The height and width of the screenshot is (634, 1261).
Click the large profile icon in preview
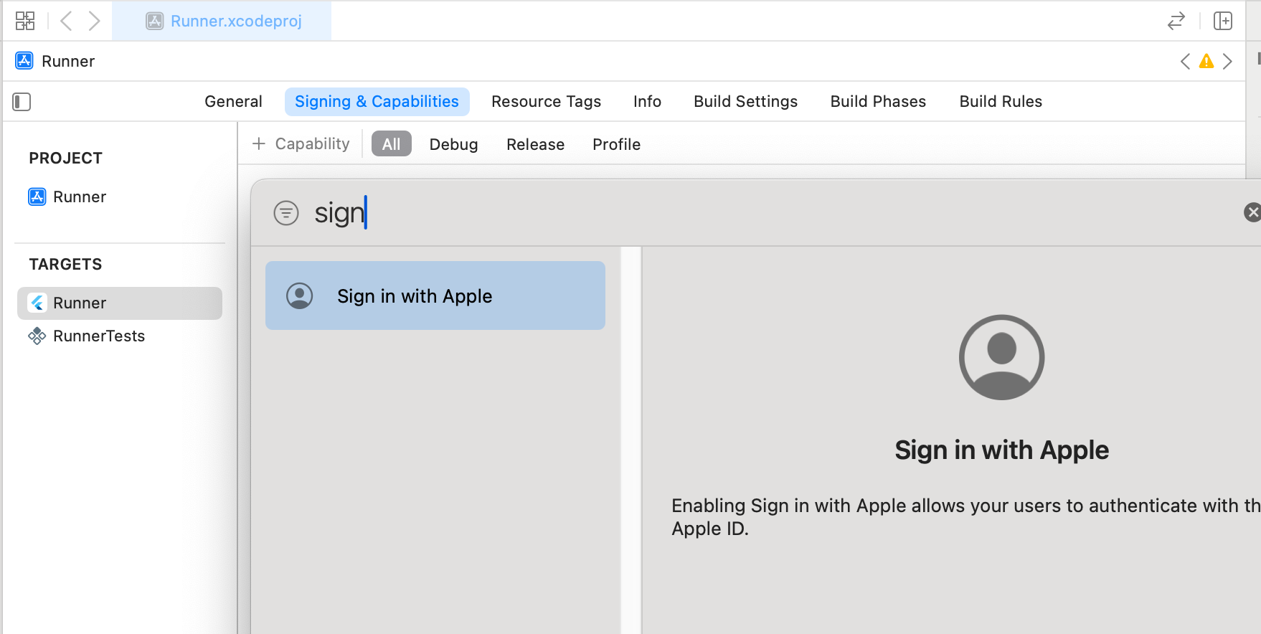(x=1001, y=357)
